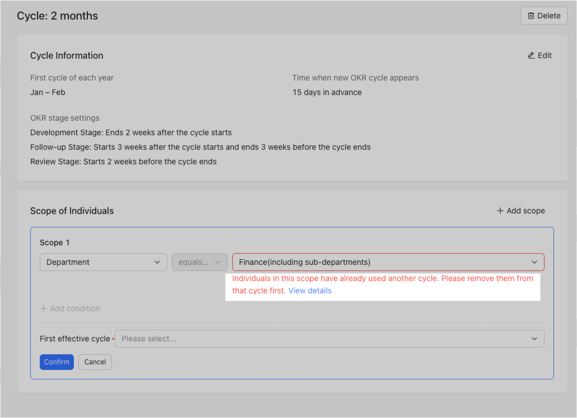
Task: Click Add condition under Scope 1
Action: pos(70,308)
